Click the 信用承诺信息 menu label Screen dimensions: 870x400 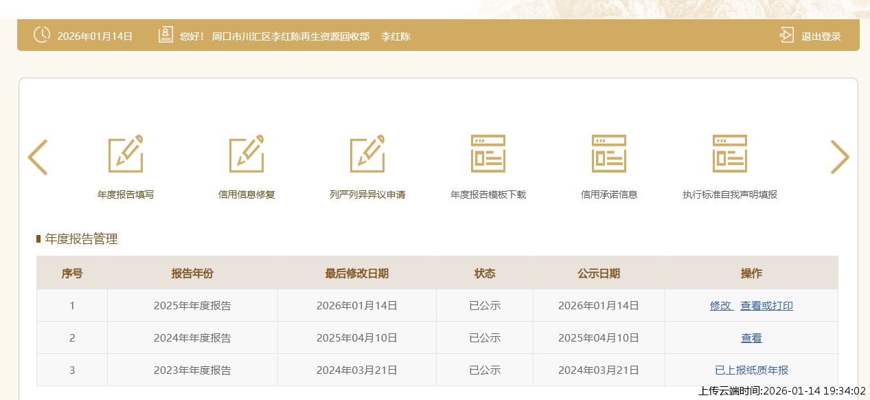(609, 195)
